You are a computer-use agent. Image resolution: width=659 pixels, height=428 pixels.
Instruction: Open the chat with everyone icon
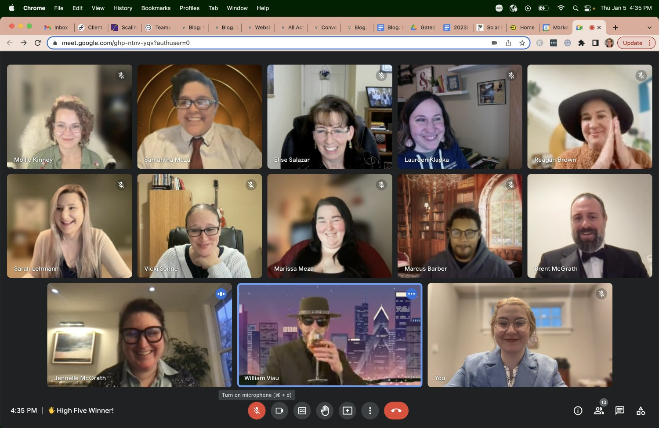click(x=620, y=410)
